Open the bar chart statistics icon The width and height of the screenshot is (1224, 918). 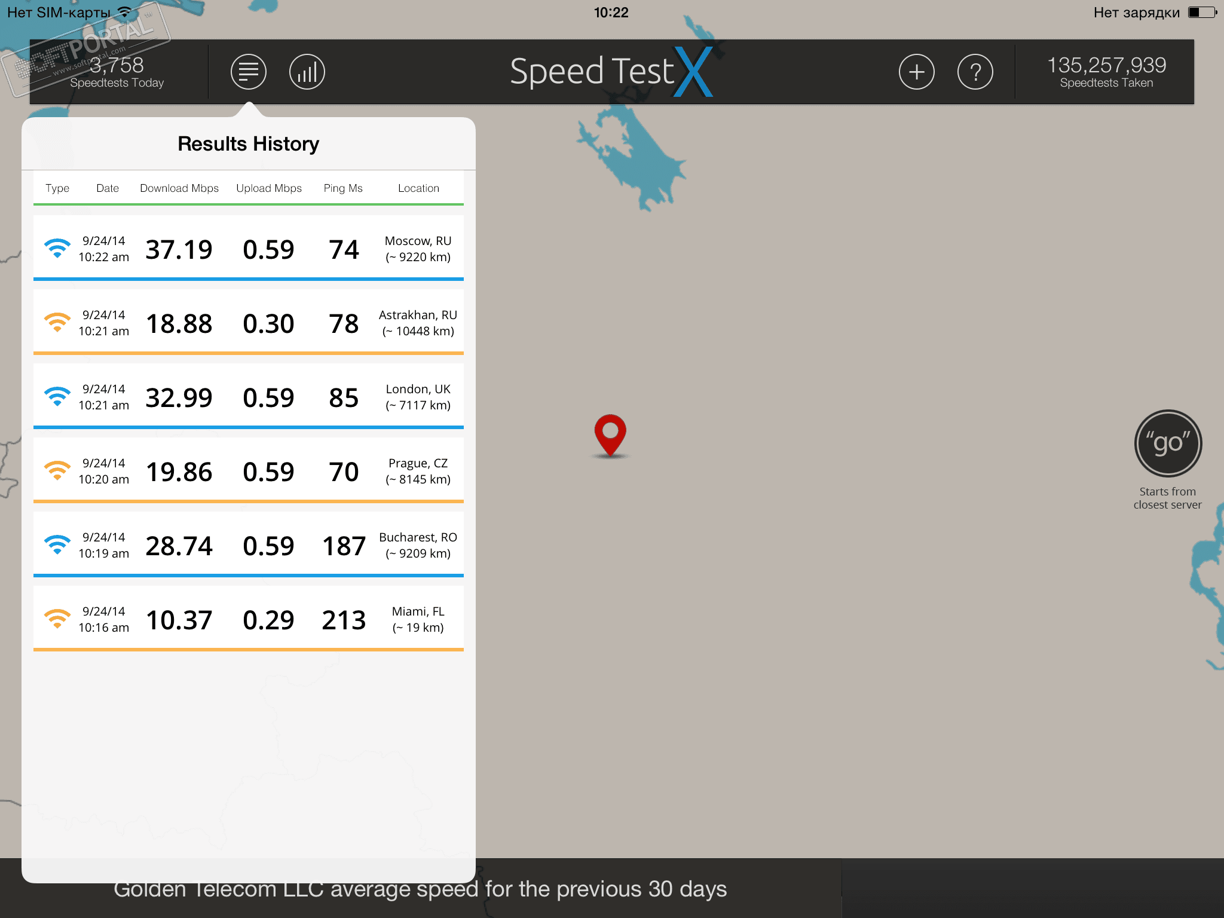coord(307,72)
